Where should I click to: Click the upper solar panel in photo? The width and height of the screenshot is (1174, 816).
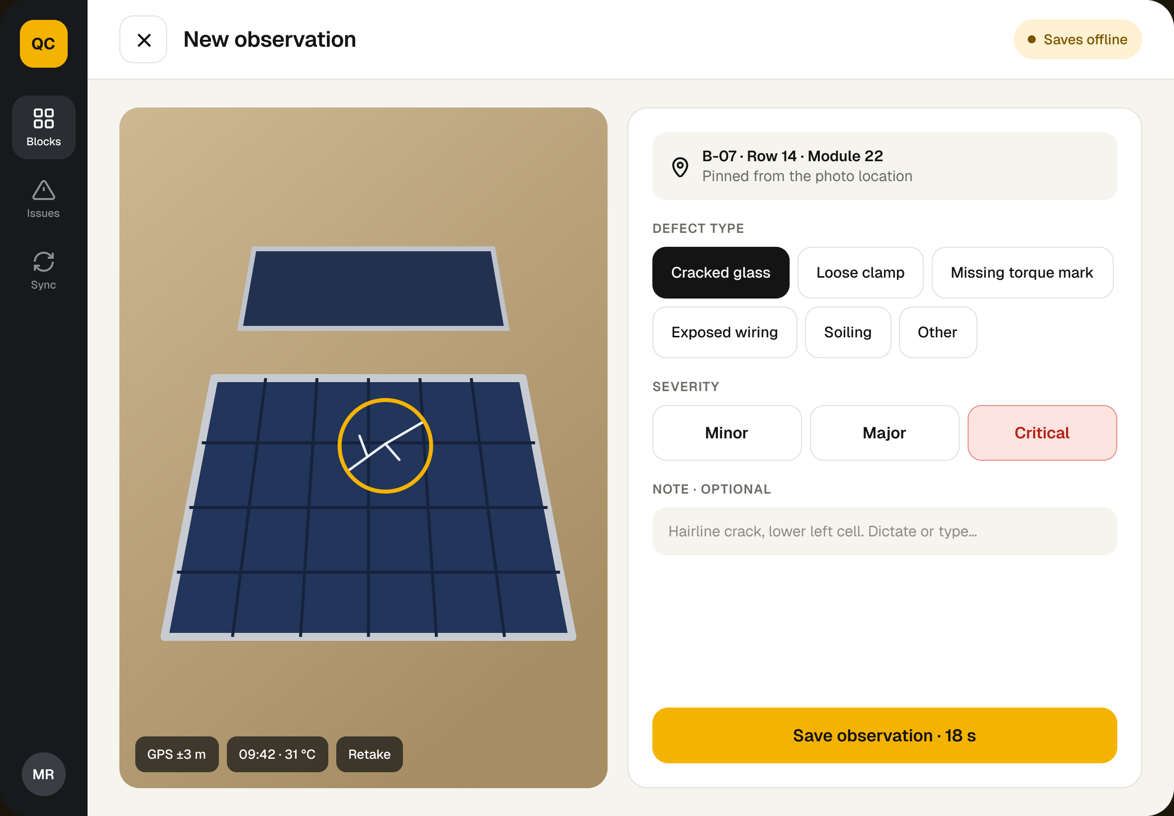pos(373,289)
